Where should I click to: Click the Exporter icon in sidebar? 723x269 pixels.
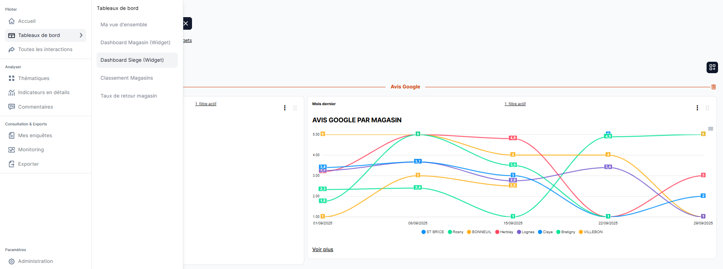pyautogui.click(x=12, y=164)
